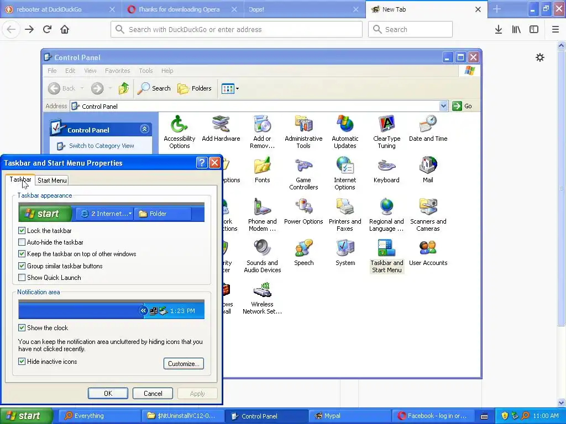
Task: Open User Accounts icon
Action: click(428, 253)
